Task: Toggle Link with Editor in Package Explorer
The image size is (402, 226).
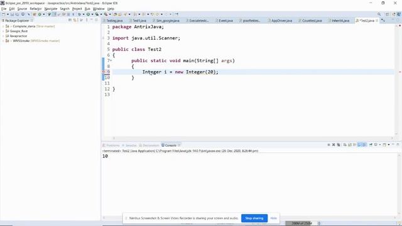Action: point(75,20)
